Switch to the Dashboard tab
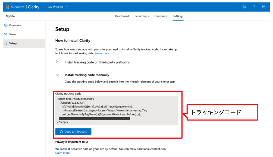This screenshot has width=273, height=157. [122, 16]
